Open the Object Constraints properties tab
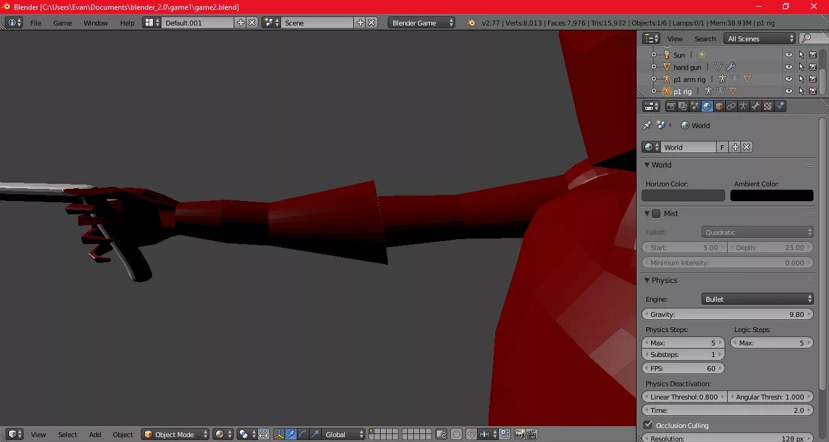The width and height of the screenshot is (829, 442). pos(731,106)
